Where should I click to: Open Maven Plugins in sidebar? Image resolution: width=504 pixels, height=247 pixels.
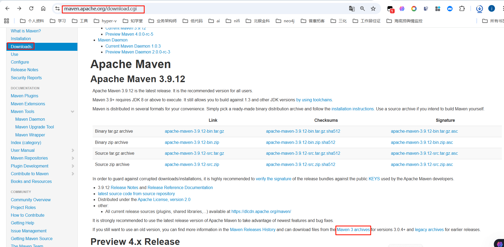[24, 96]
